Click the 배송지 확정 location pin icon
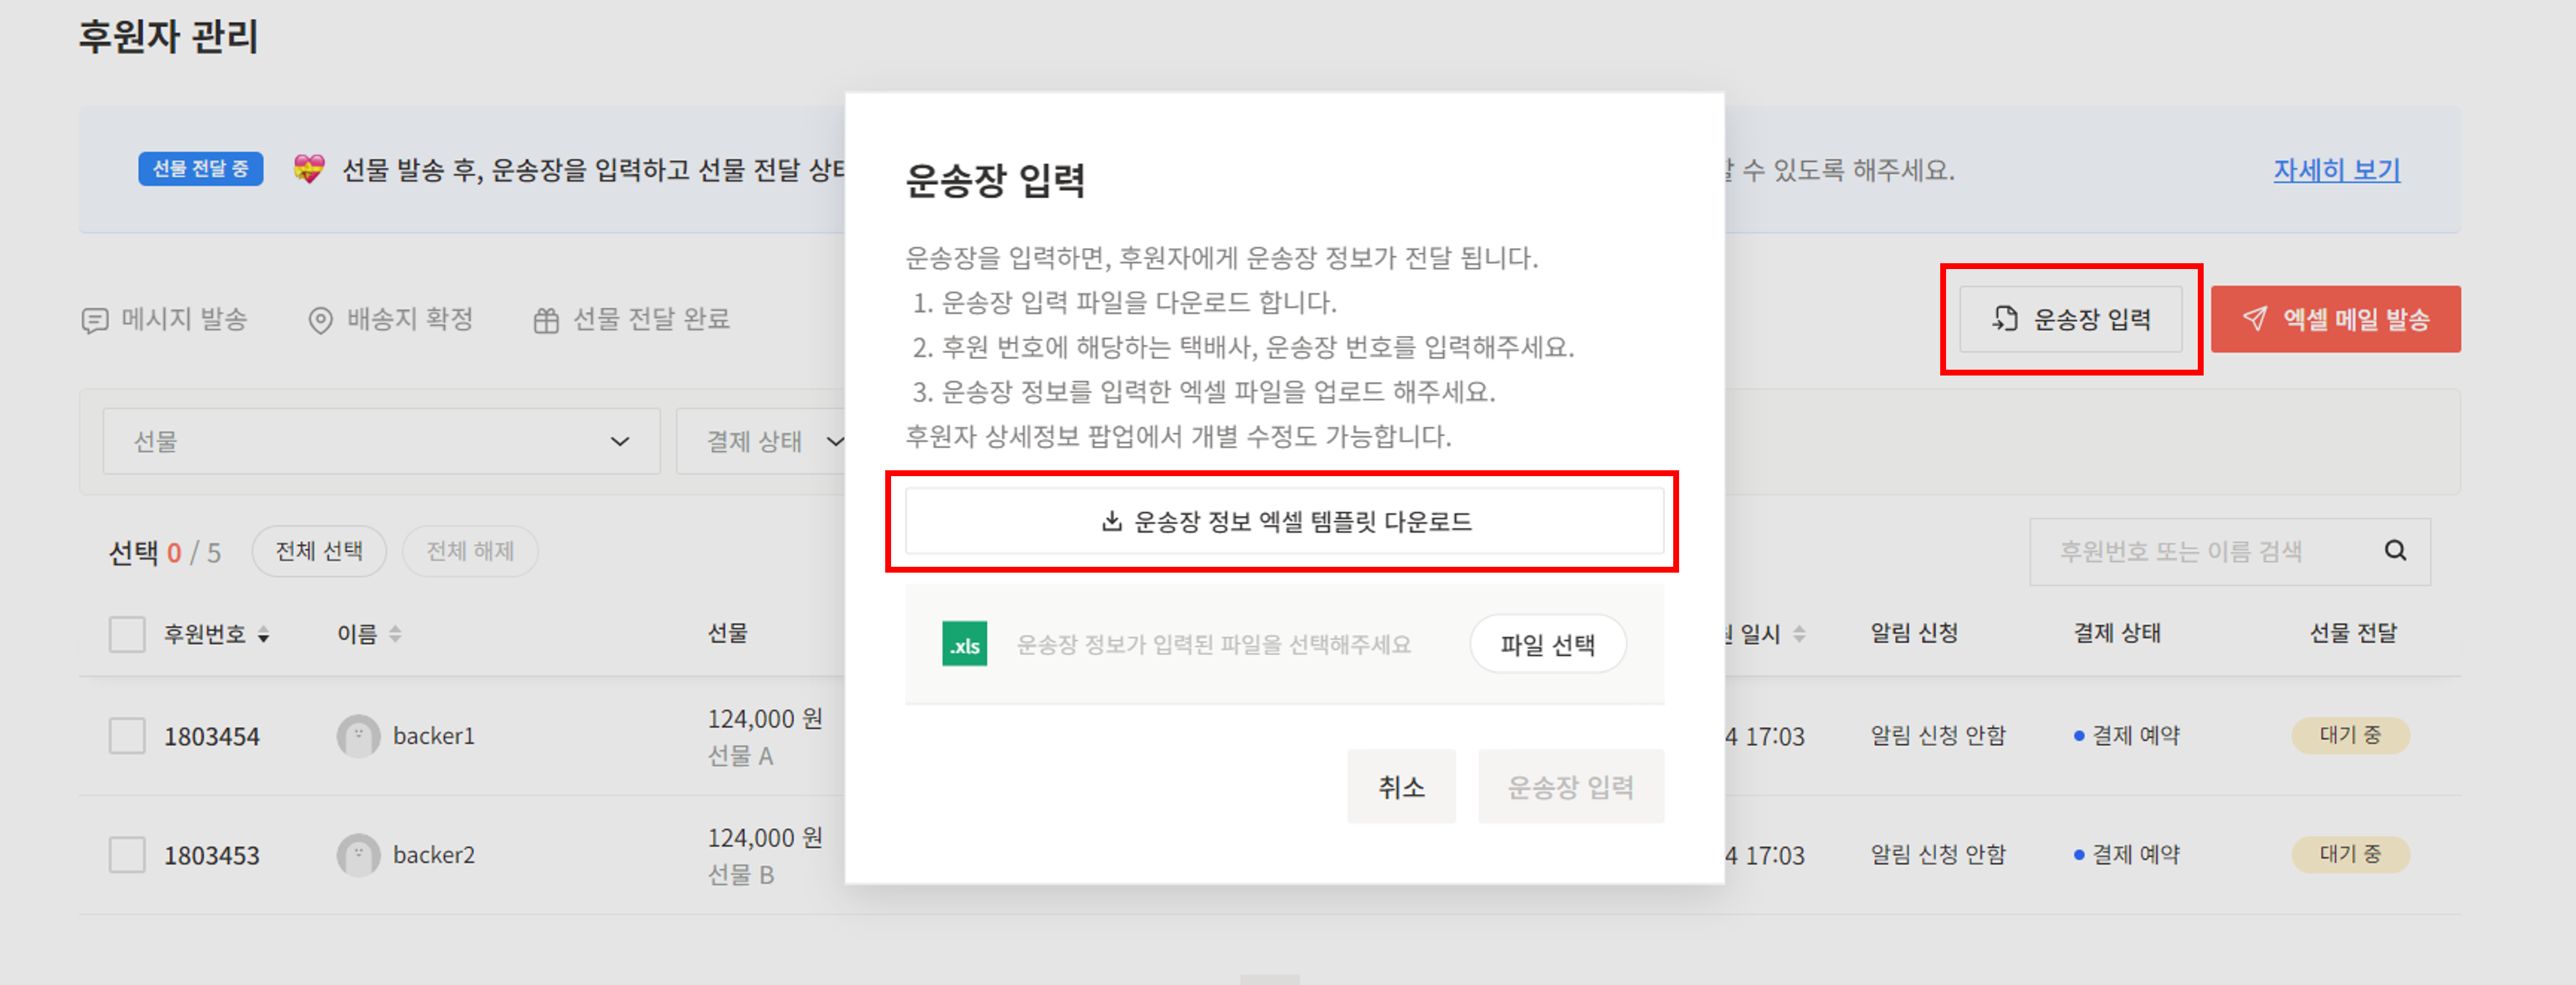2576x985 pixels. [320, 321]
